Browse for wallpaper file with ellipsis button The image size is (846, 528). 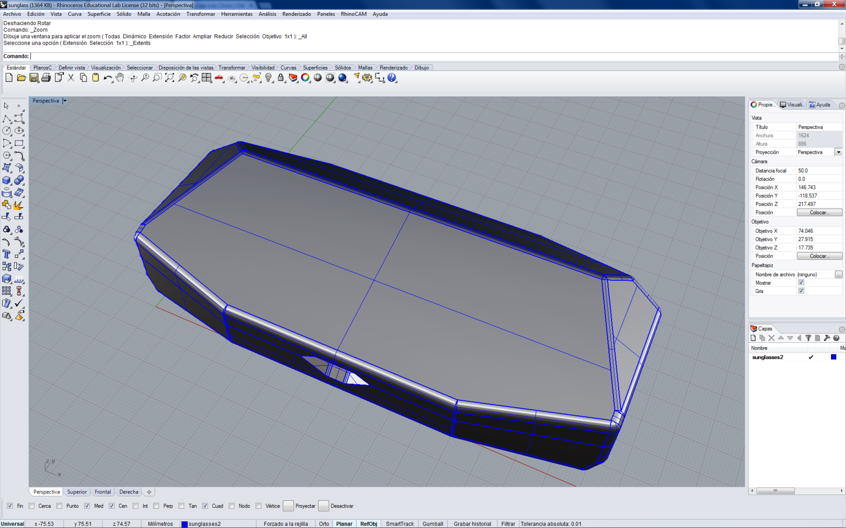click(x=838, y=275)
